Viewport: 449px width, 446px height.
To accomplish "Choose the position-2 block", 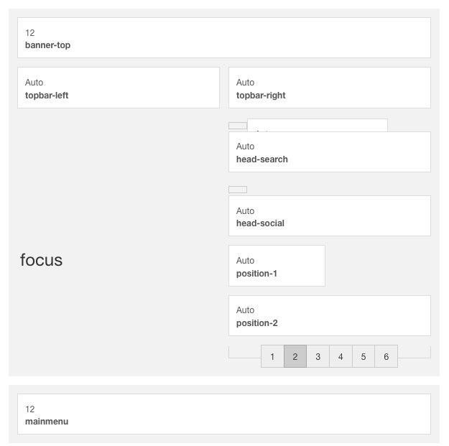I will [x=330, y=315].
